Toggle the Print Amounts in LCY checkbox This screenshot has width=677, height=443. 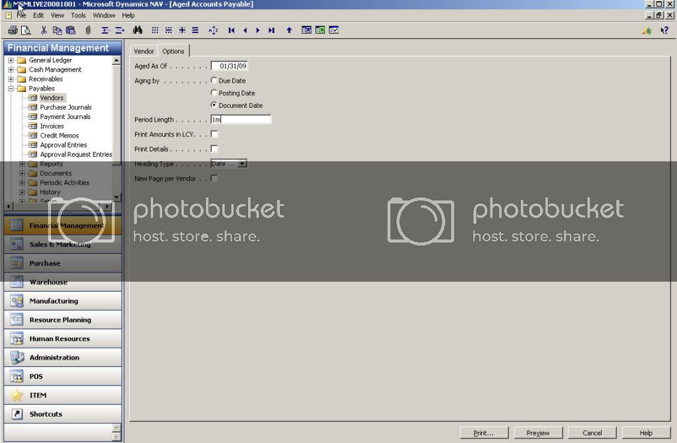point(214,134)
